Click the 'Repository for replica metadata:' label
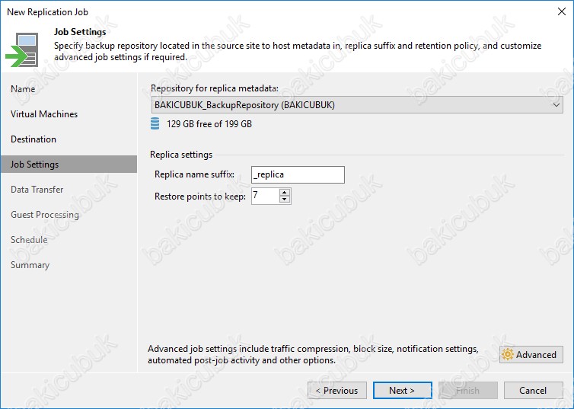Viewport: 574px width, 409px height. (215, 88)
